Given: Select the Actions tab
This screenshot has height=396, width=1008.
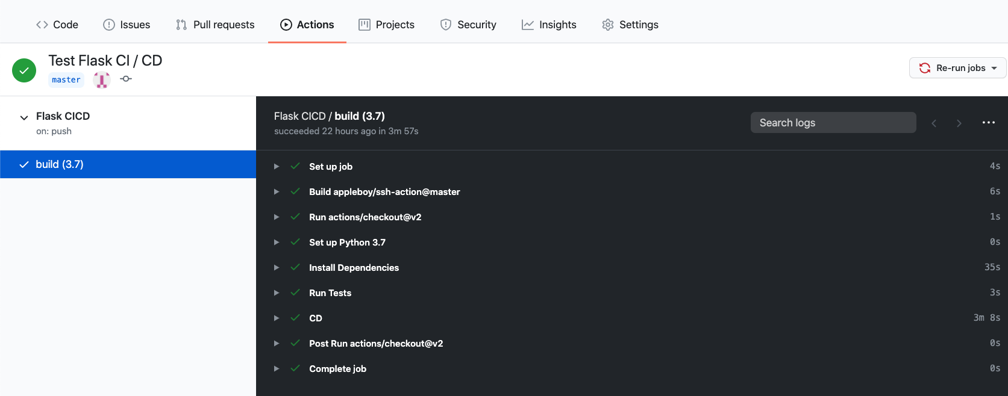Looking at the screenshot, I should click(307, 25).
